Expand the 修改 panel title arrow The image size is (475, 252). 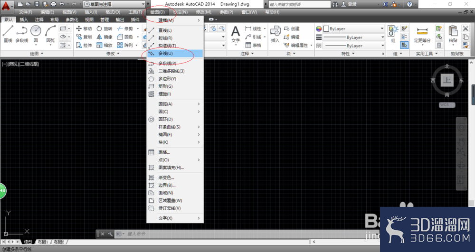pyautogui.click(x=118, y=54)
